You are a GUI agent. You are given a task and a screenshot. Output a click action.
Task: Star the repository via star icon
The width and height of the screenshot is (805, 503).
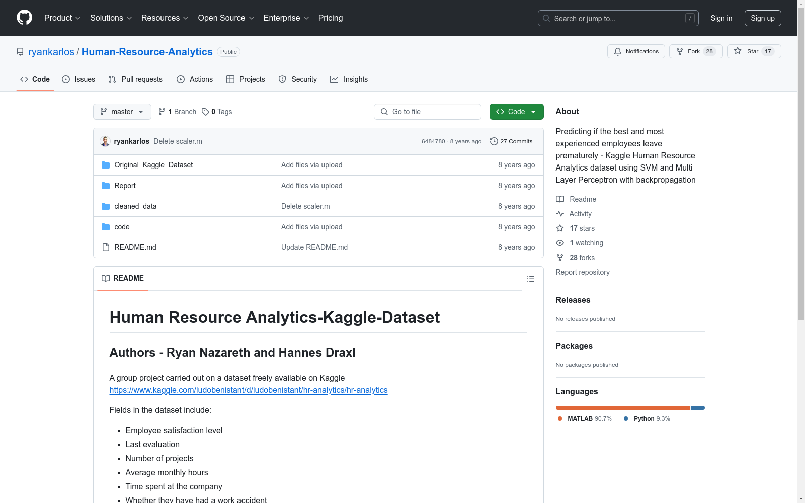(738, 51)
